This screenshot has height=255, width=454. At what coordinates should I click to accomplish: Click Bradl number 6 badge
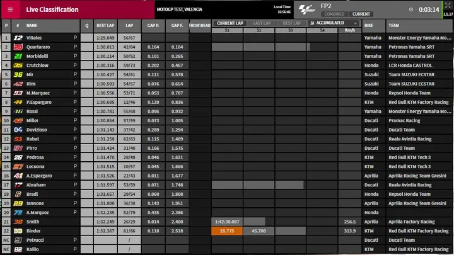[x=18, y=195]
